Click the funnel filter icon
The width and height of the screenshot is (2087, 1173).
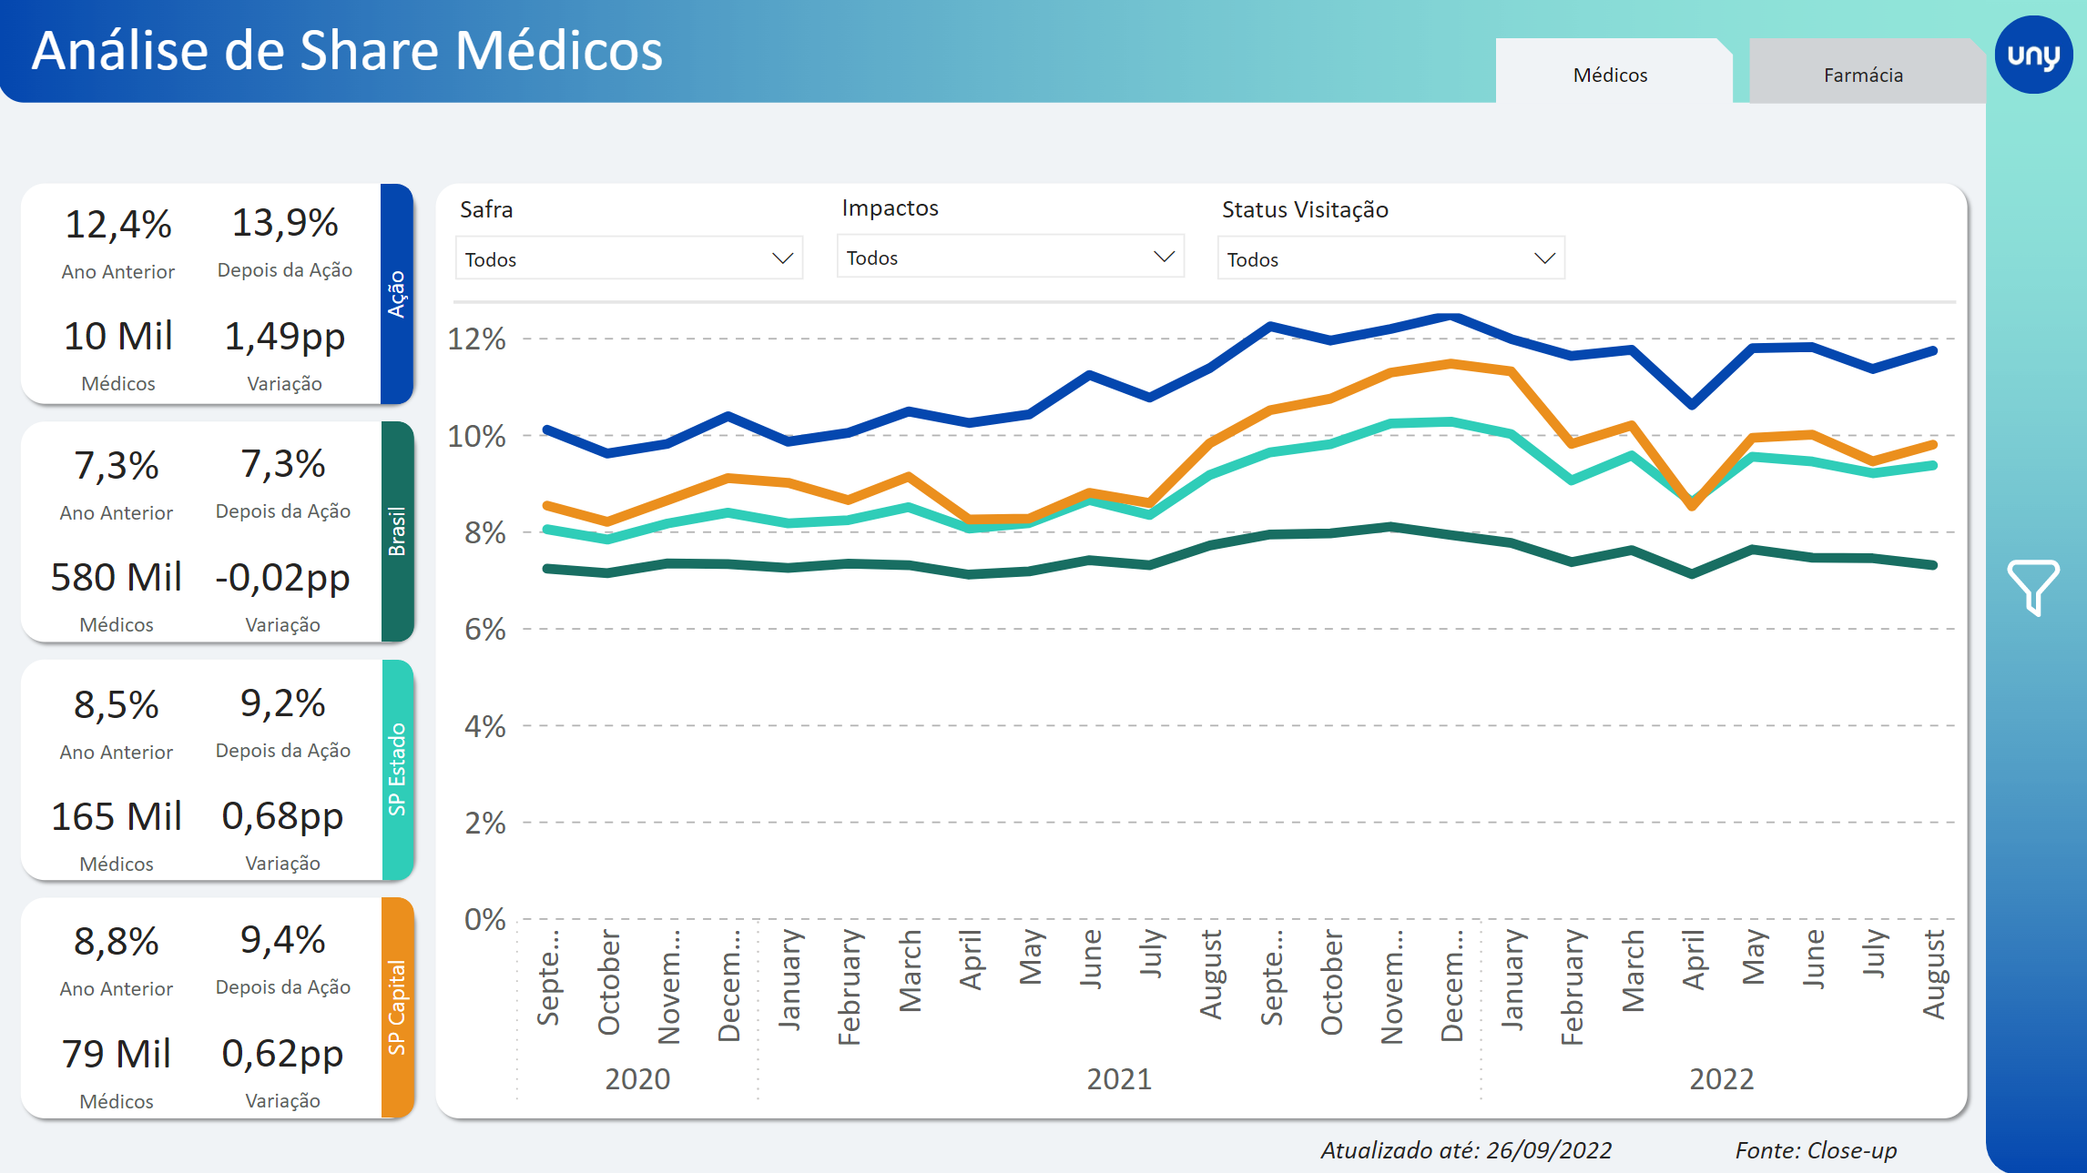point(2032,587)
